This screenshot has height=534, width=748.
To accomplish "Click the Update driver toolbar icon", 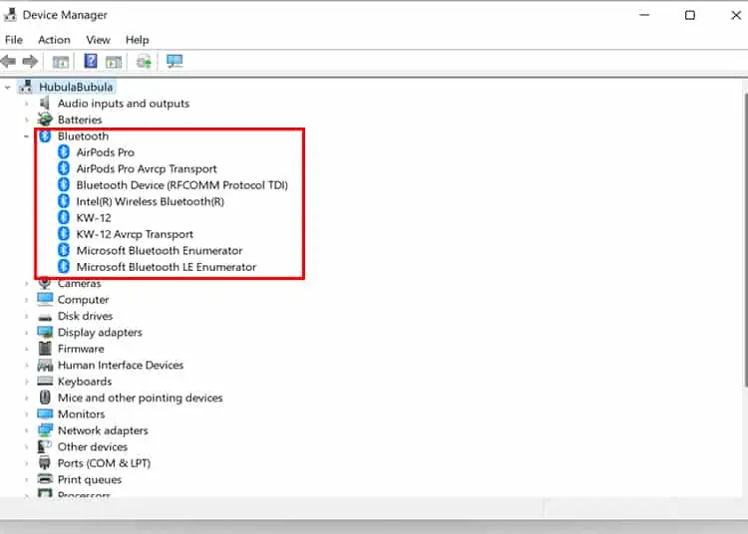I will coord(144,61).
